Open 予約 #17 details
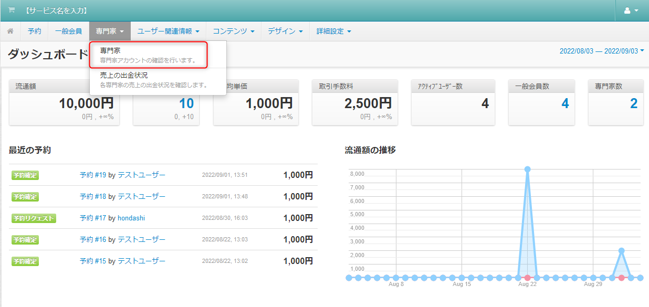 pos(95,218)
